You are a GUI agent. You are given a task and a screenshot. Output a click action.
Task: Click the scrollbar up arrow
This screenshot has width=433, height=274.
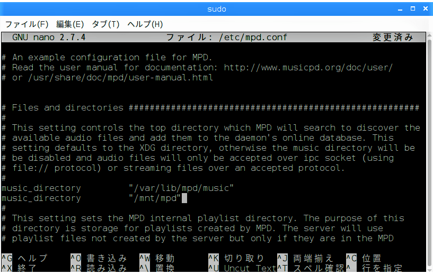coord(429,35)
